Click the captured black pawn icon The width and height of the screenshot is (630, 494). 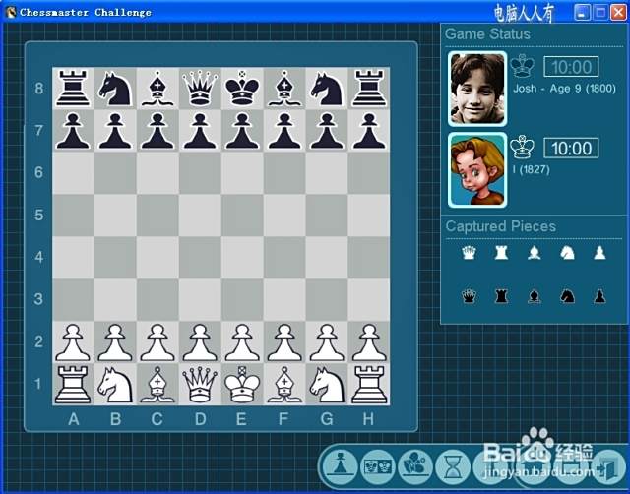tap(599, 296)
